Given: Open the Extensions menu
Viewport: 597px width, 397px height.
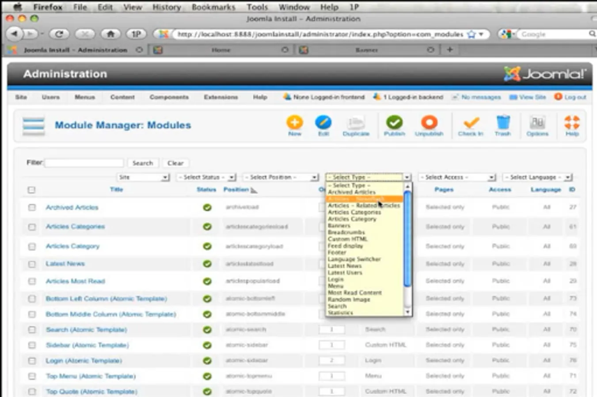Looking at the screenshot, I should click(x=221, y=97).
